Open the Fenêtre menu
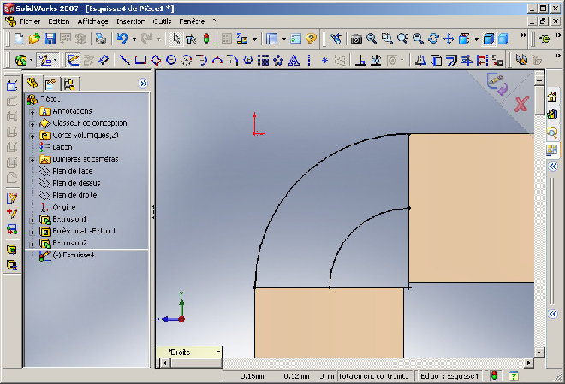Viewport: 565px width, 384px height. [192, 21]
